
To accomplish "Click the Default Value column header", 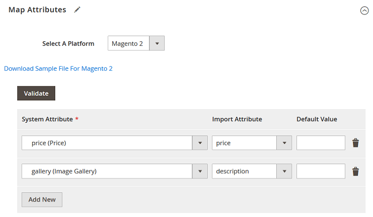I will [x=317, y=119].
